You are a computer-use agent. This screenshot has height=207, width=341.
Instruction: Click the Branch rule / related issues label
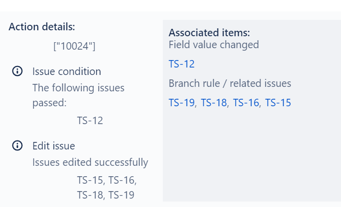tap(230, 83)
